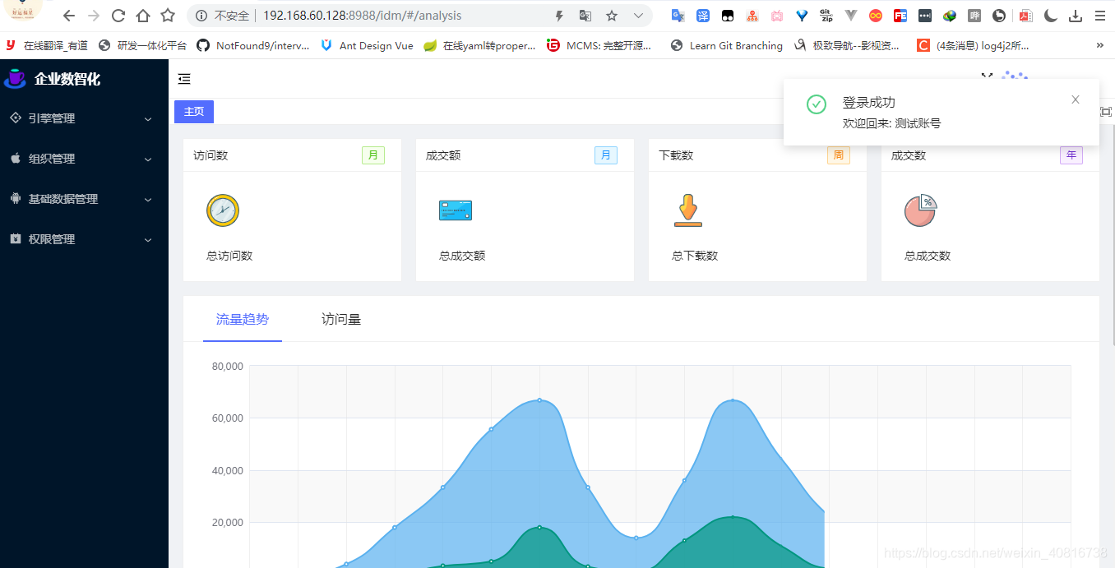Open Tampermonkey extension icon
1115x568 pixels.
[728, 16]
